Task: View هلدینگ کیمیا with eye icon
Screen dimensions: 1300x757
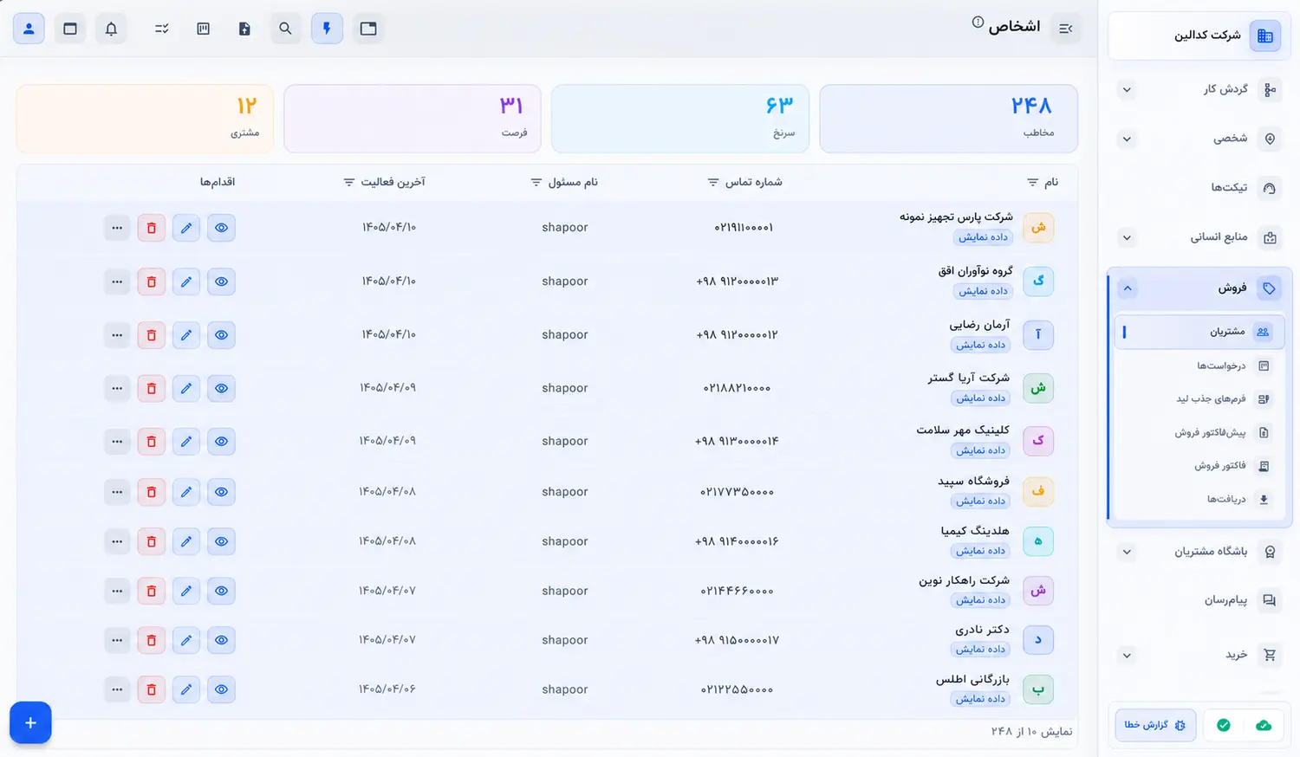Action: pos(222,541)
